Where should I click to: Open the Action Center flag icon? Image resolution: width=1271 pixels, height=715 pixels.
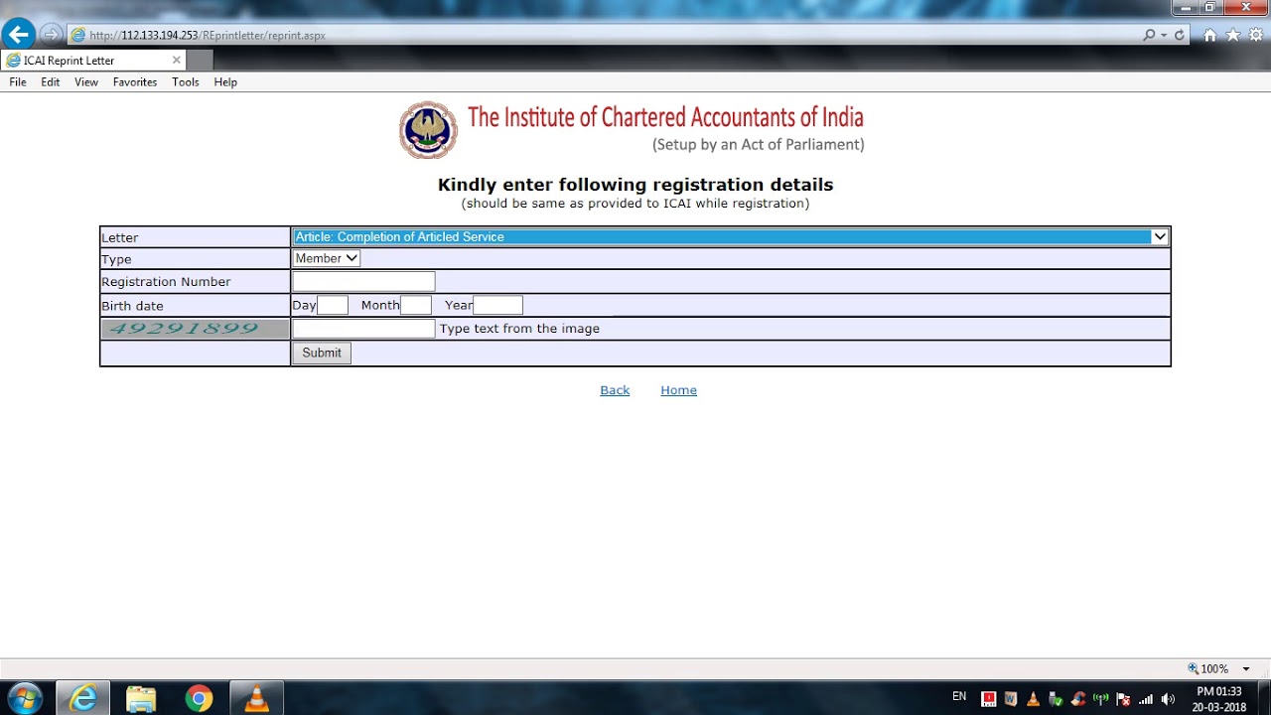[x=1123, y=699]
